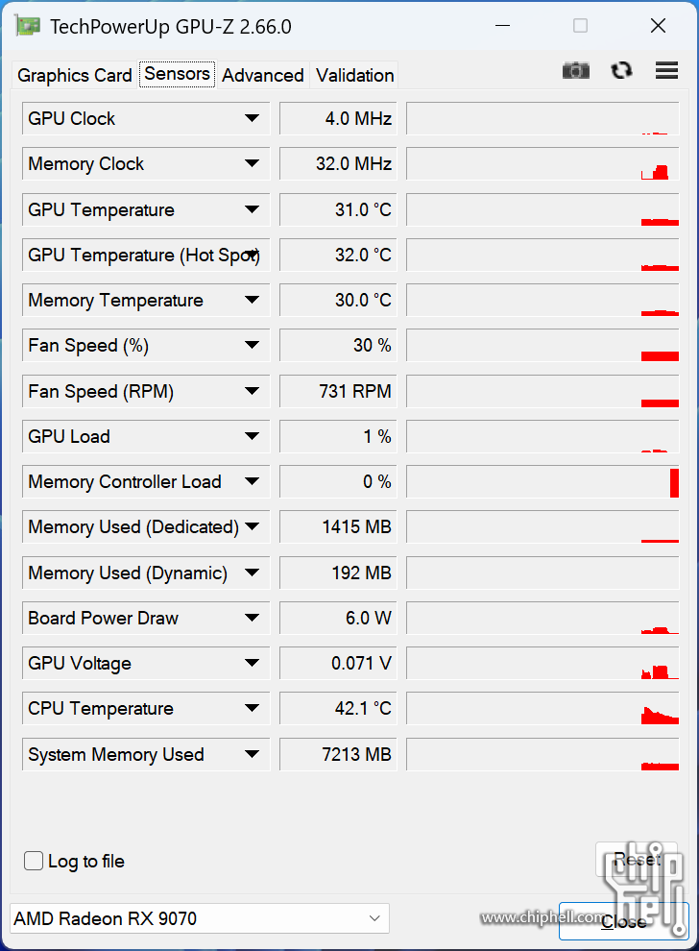Switch to the Graphics Card tab
Screen dimensions: 699x951
pos(75,75)
